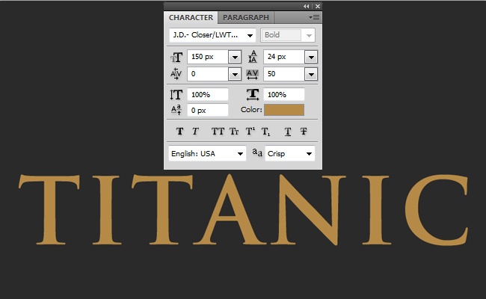486x299 pixels.
Task: Toggle Underline style
Action: click(x=288, y=132)
